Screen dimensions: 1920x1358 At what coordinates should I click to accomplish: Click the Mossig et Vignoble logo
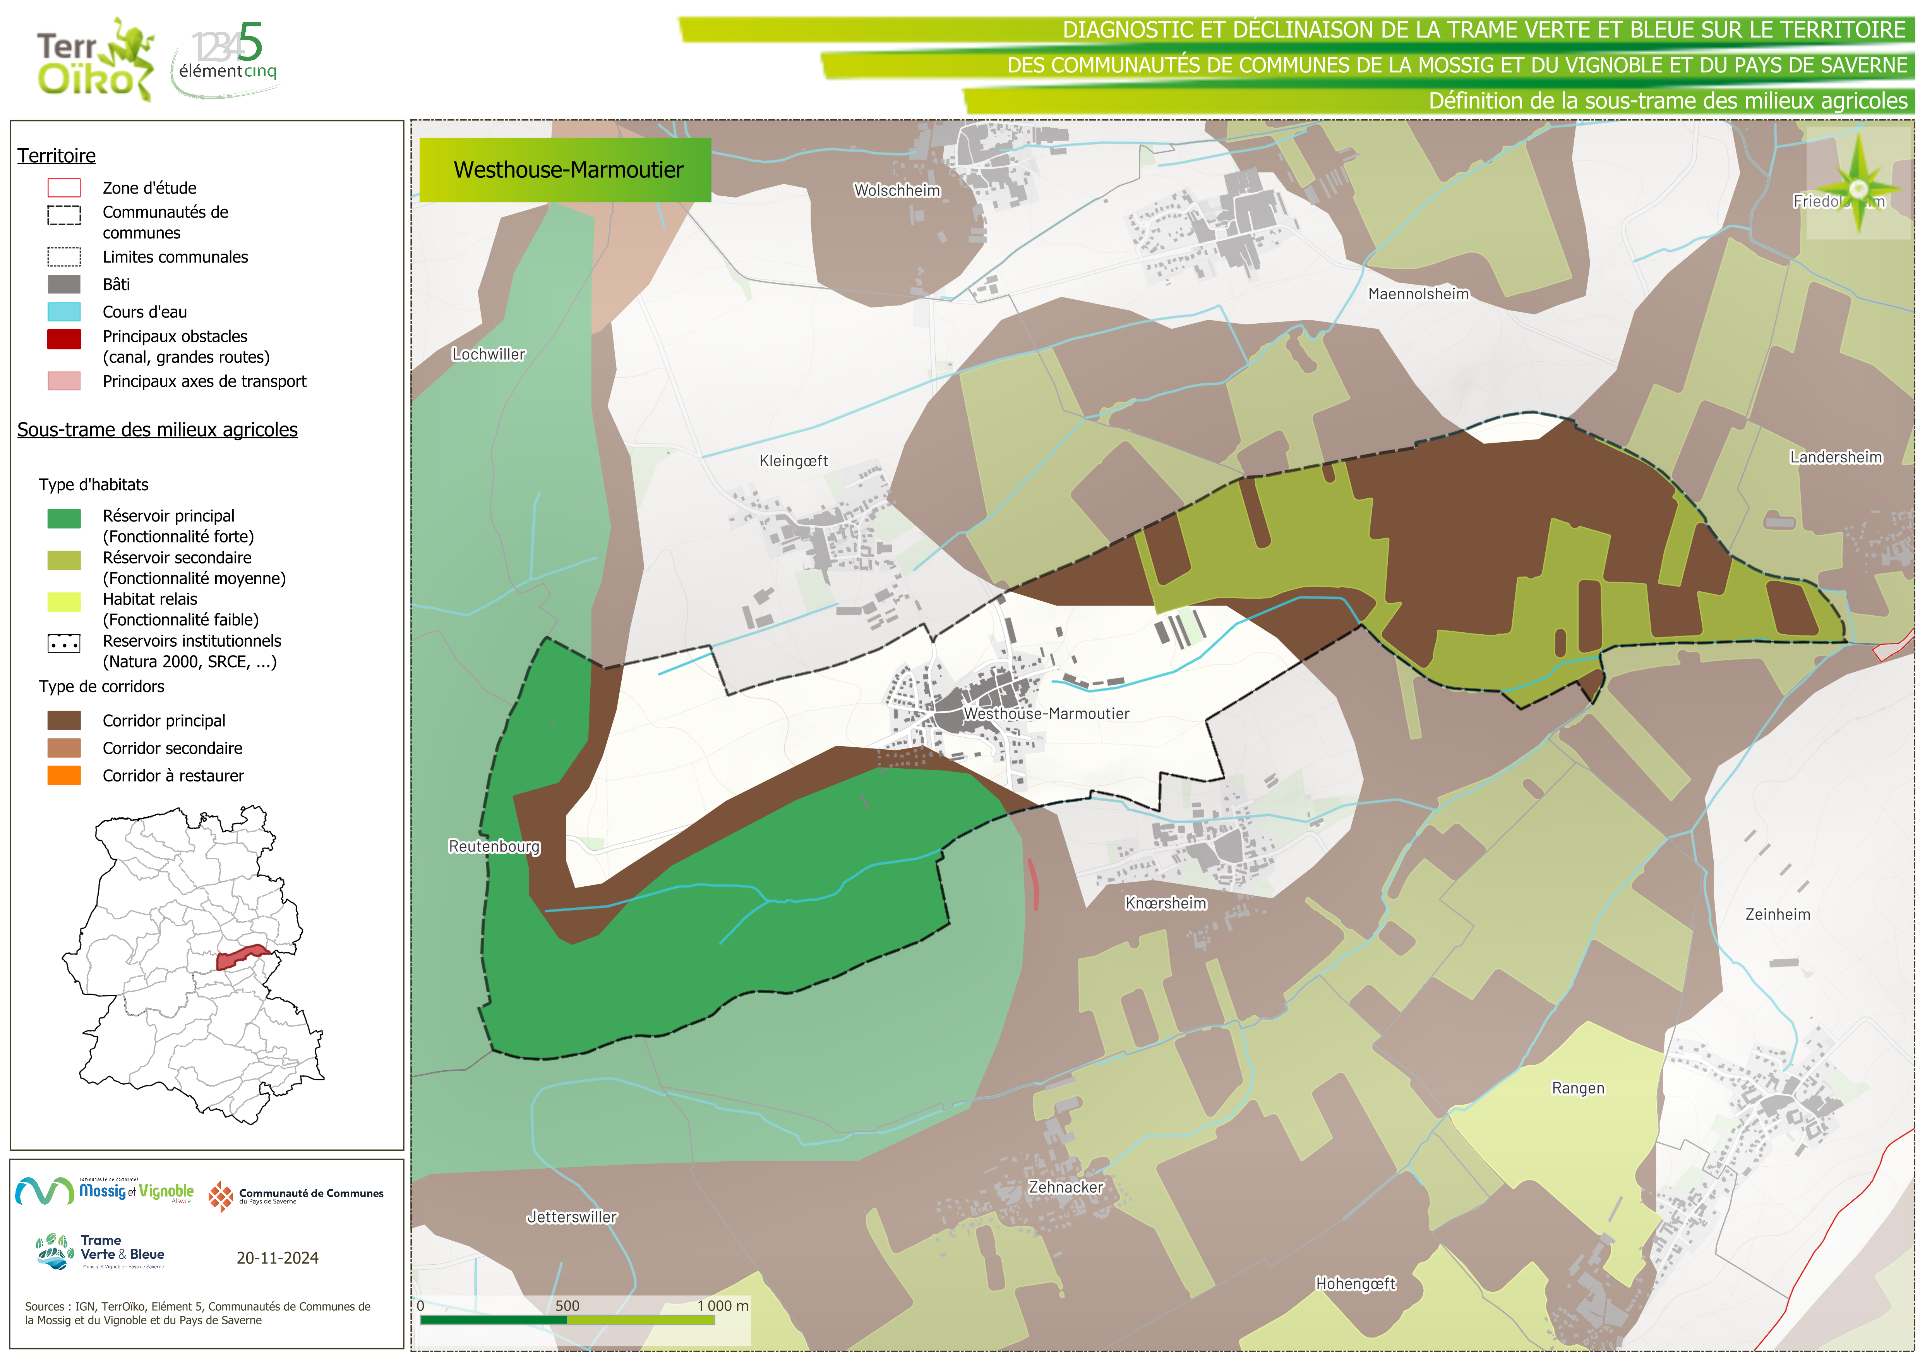coord(105,1191)
